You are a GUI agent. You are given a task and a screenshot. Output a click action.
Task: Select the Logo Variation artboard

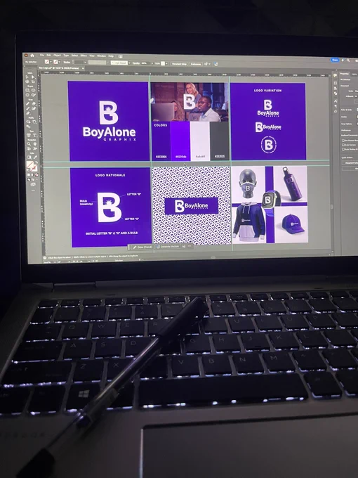click(x=268, y=121)
